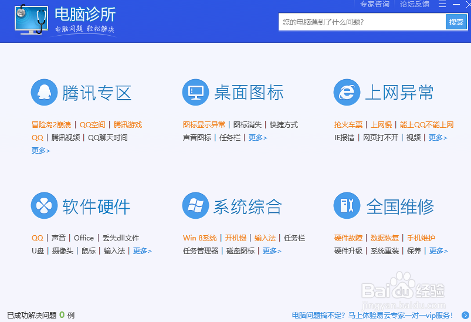Open the 任务栏 link under 系统综合
The width and height of the screenshot is (471, 322).
coord(294,238)
